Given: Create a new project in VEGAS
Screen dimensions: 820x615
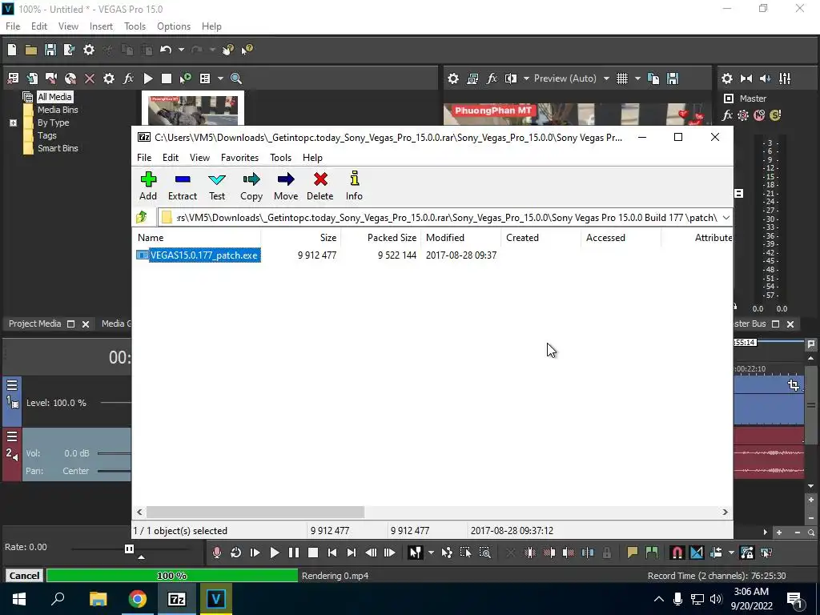Looking at the screenshot, I should pos(12,50).
